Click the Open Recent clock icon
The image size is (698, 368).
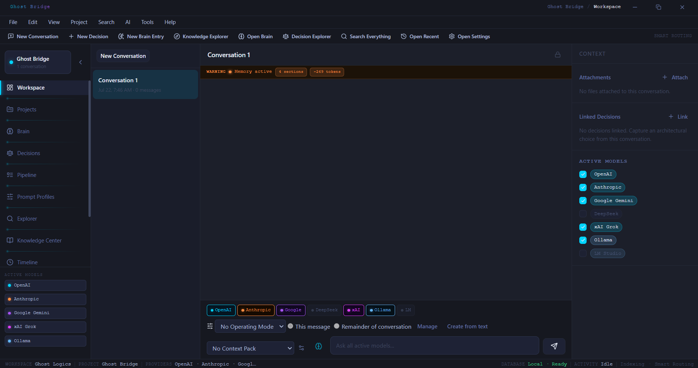pyautogui.click(x=404, y=36)
